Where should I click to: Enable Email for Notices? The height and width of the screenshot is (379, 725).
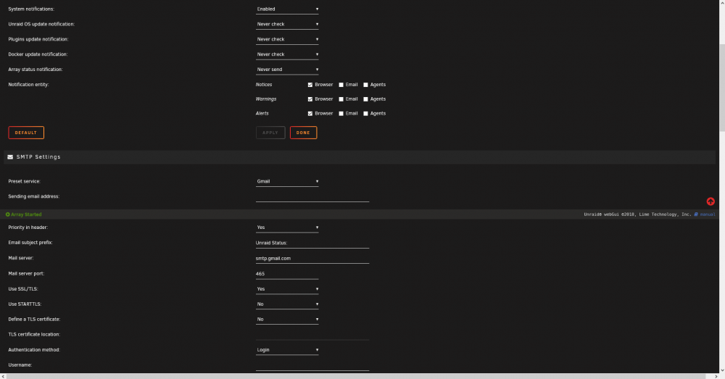341,85
